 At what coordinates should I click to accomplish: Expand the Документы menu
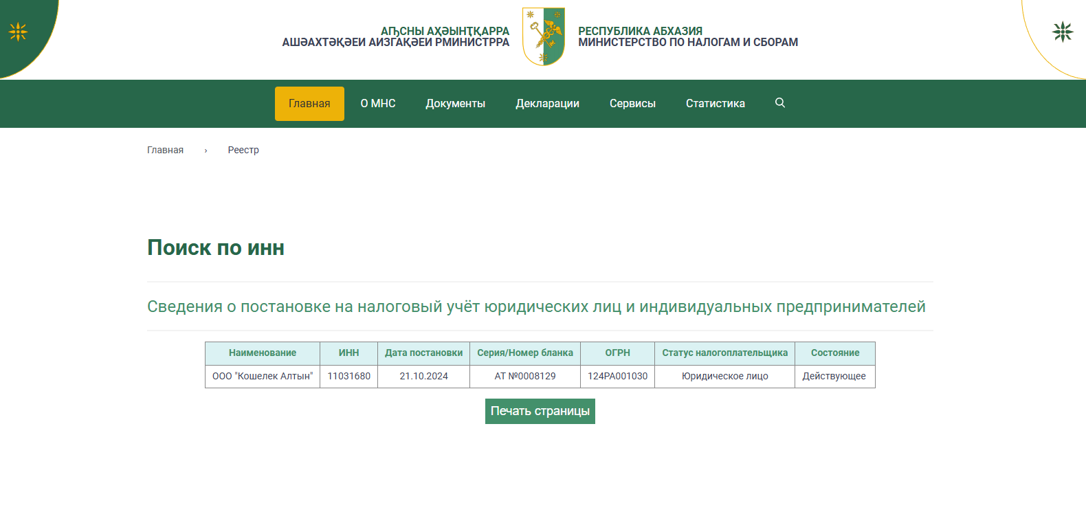point(455,104)
